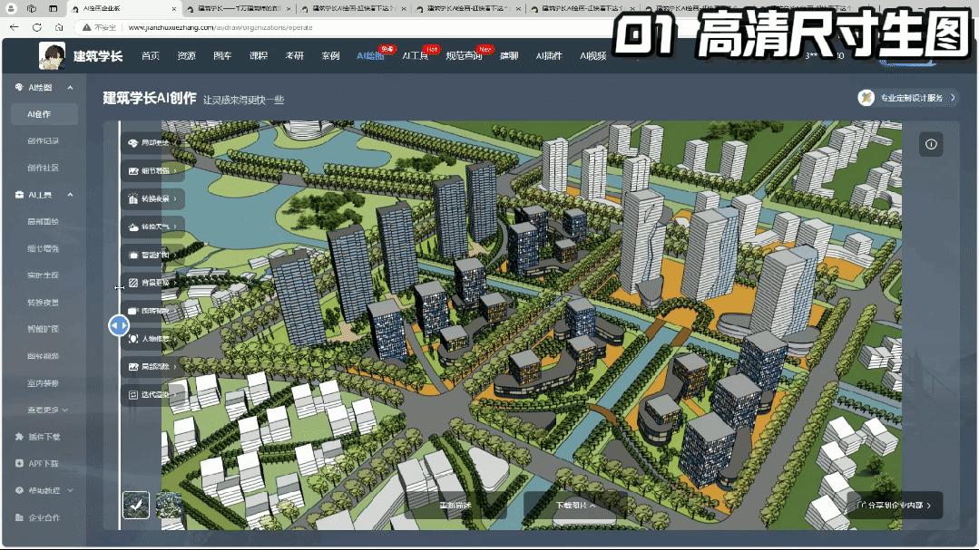Viewport: 979px width, 550px height.
Task: Open the browser profile icon
Action: 11,9
